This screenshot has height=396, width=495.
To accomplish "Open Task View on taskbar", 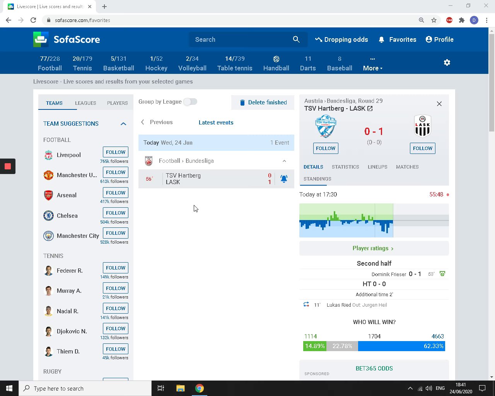I will point(161,388).
